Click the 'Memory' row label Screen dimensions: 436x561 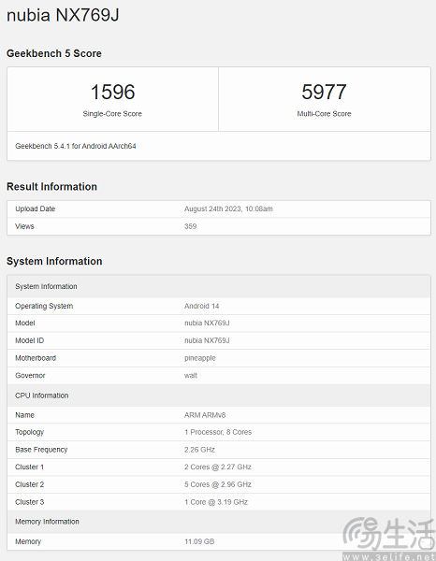tap(28, 541)
